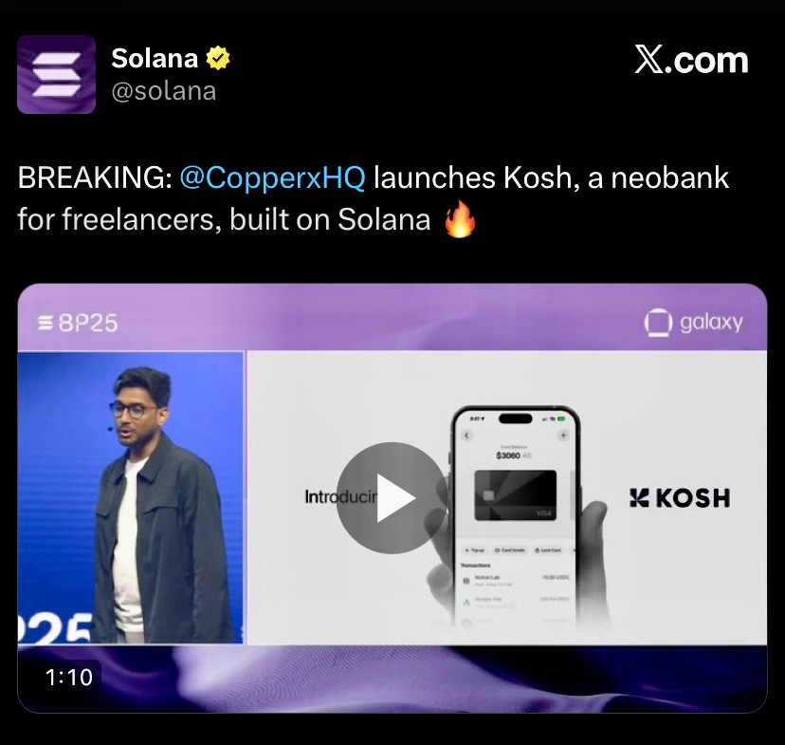
Task: Click the phone mockup in video slide
Action: (x=516, y=516)
